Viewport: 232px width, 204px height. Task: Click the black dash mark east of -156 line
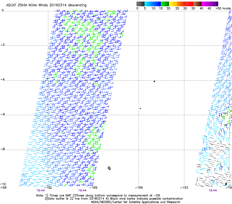click(140, 109)
